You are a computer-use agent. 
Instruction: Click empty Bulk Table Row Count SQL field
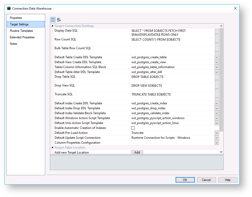pos(173,50)
